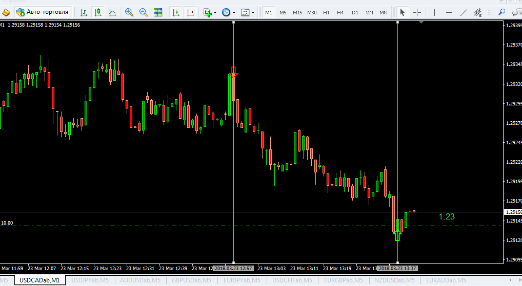Select the W1 timeframe
Viewport: 522px width, 286px height.
(370, 13)
